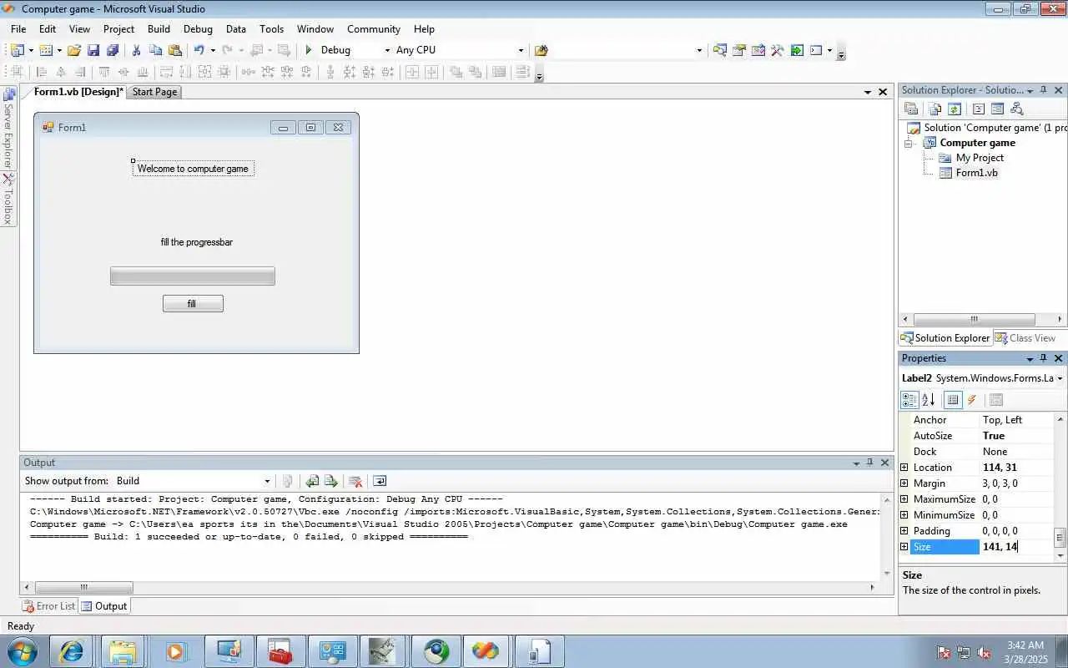The height and width of the screenshot is (668, 1068).
Task: Open the collapsed Toolbox side tab
Action: pyautogui.click(x=8, y=199)
